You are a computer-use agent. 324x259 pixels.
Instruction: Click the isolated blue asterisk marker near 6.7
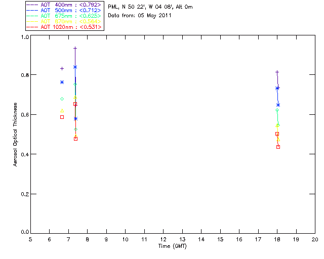coord(62,82)
